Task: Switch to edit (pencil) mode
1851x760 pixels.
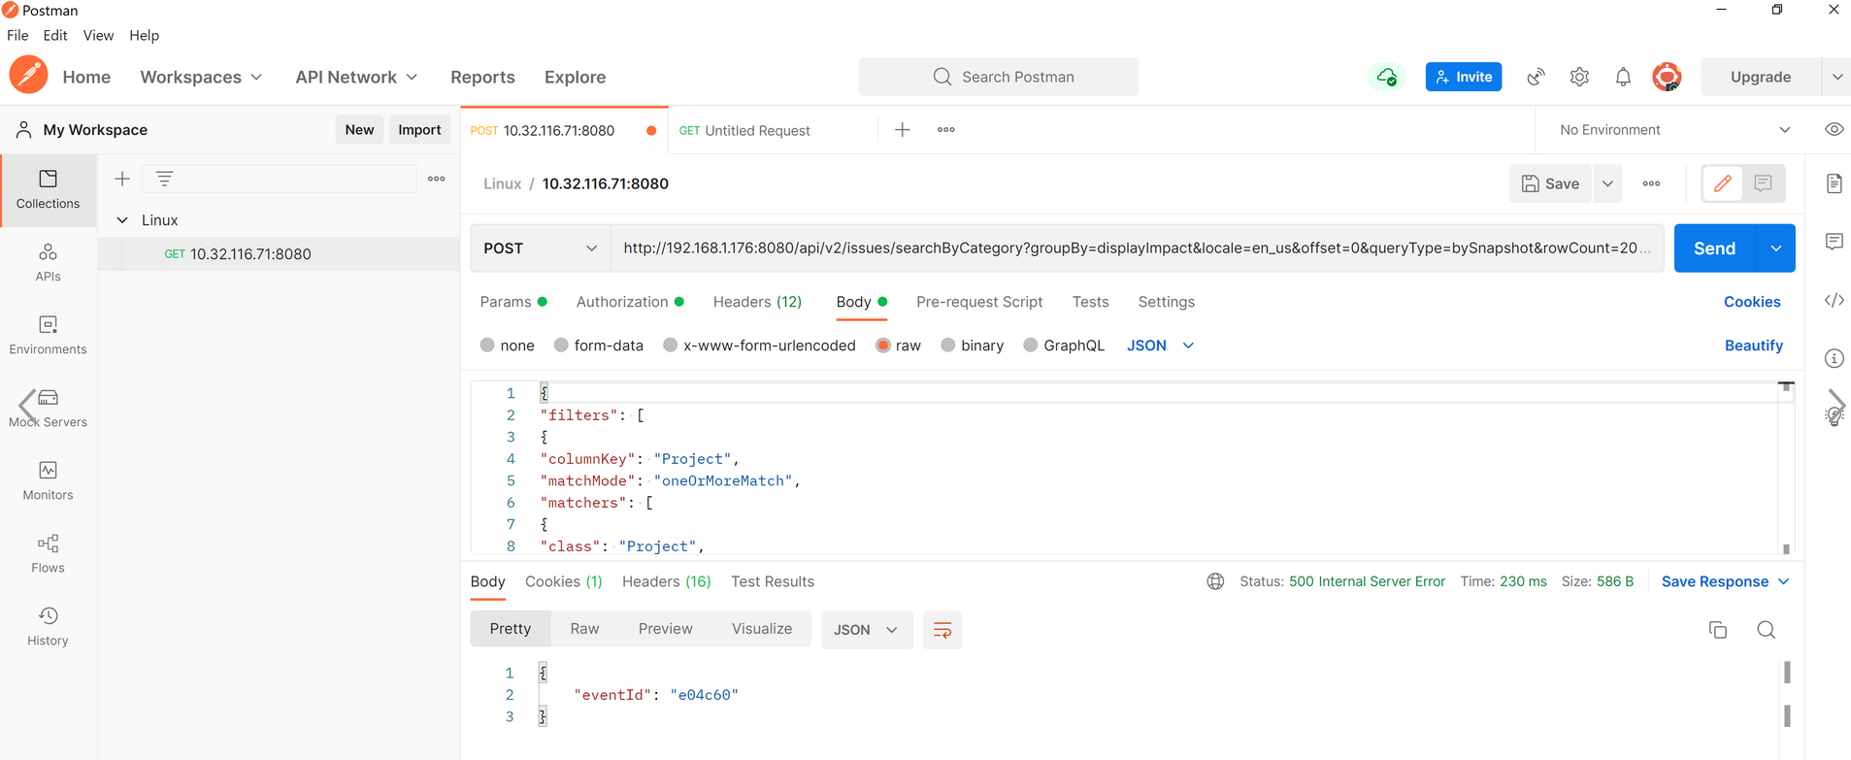Action: [x=1723, y=183]
